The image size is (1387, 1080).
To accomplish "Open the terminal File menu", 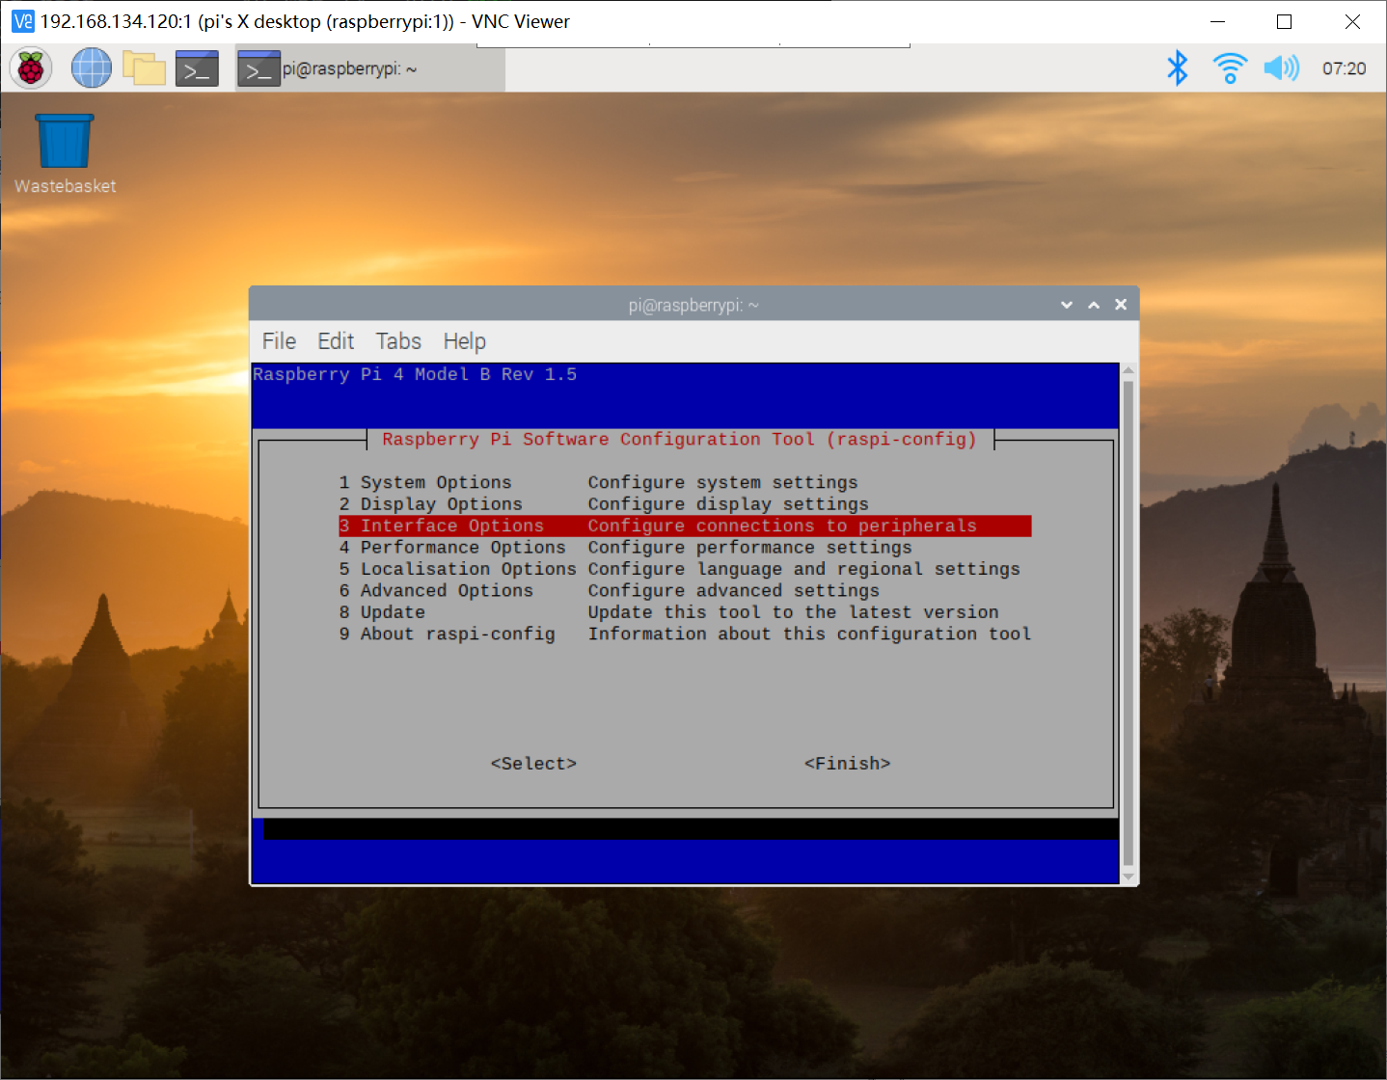I will [279, 341].
